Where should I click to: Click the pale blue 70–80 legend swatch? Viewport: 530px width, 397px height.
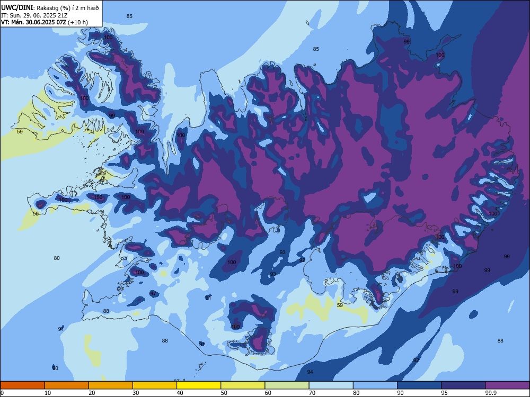click(331, 385)
